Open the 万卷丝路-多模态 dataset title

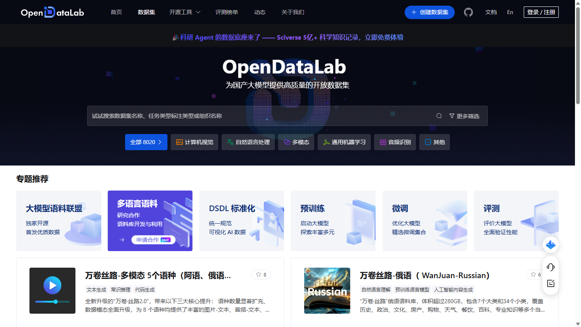158,275
